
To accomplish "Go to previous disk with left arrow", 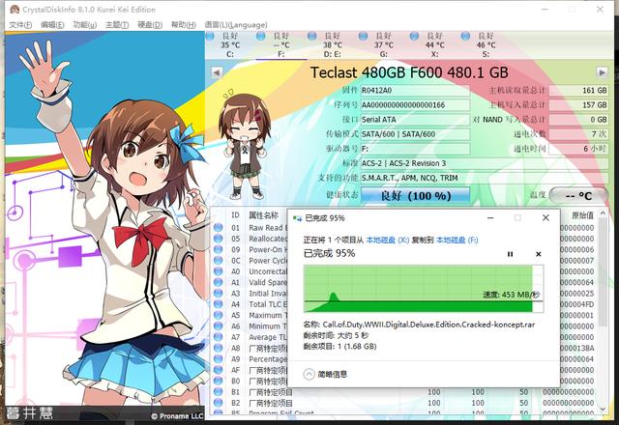I will click(217, 72).
